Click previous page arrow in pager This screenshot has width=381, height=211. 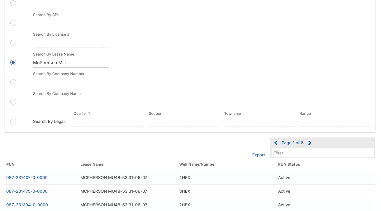point(276,143)
